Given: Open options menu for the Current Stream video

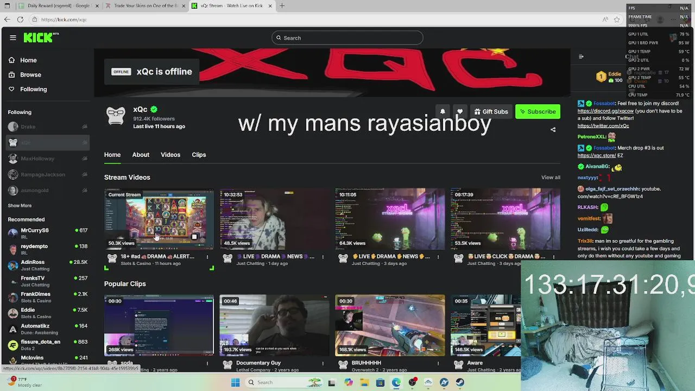Looking at the screenshot, I should pos(207,257).
